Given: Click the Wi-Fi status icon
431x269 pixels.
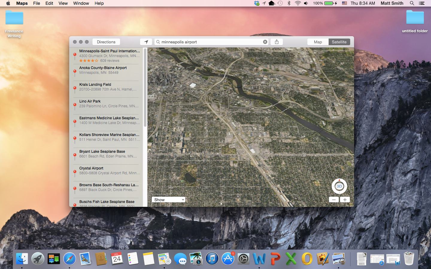Looking at the screenshot, I should 298,3.
